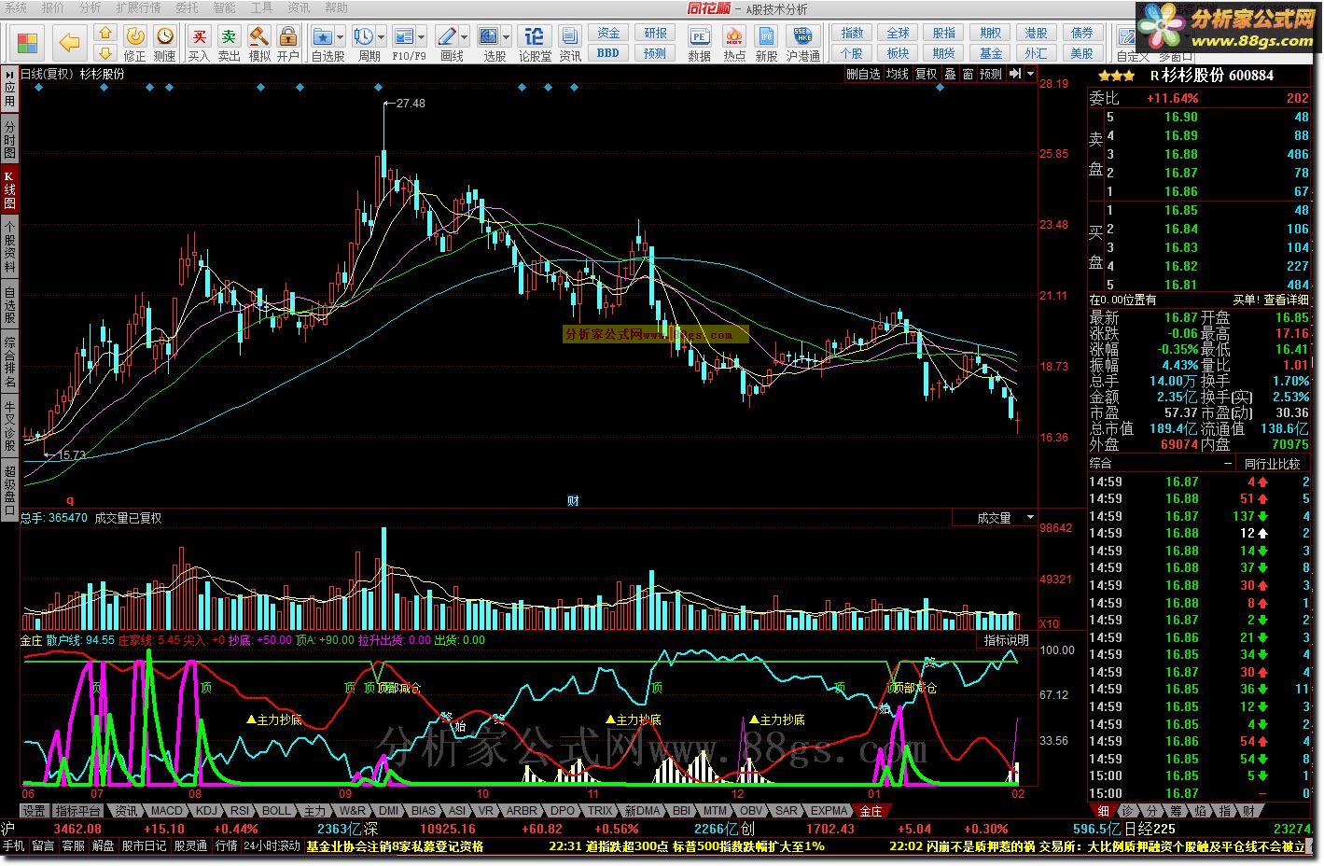Open the F10/F9 info icon

[404, 36]
